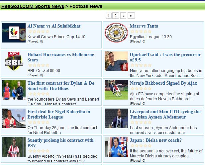Screen dimensions: 205x165
Task: Open the Nigel Robertha player photo
Action: pyautogui.click(x=14, y=118)
